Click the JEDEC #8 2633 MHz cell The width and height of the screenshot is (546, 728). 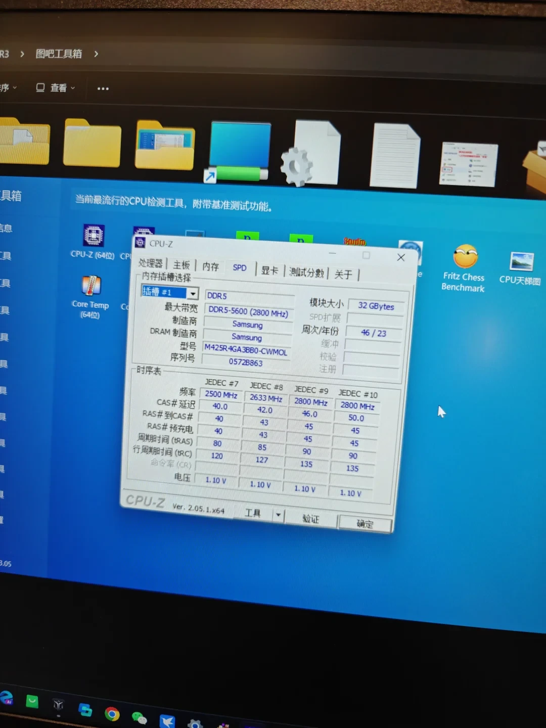265,398
